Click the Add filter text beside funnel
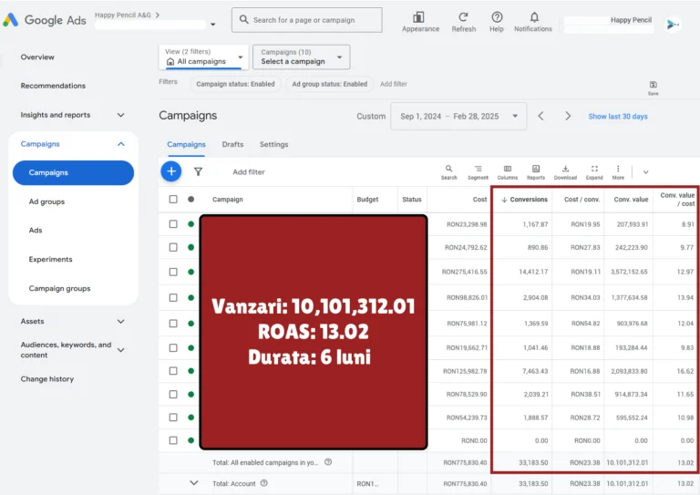Screen dimensions: 700x495 pyautogui.click(x=249, y=172)
